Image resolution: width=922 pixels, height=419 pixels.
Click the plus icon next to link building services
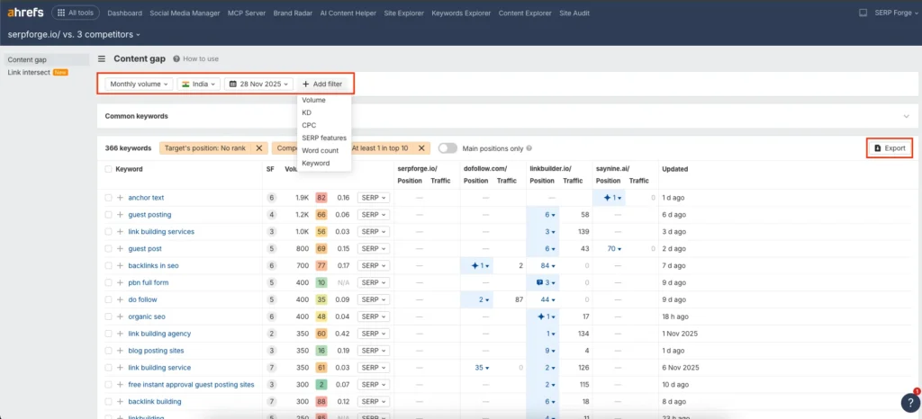point(120,232)
